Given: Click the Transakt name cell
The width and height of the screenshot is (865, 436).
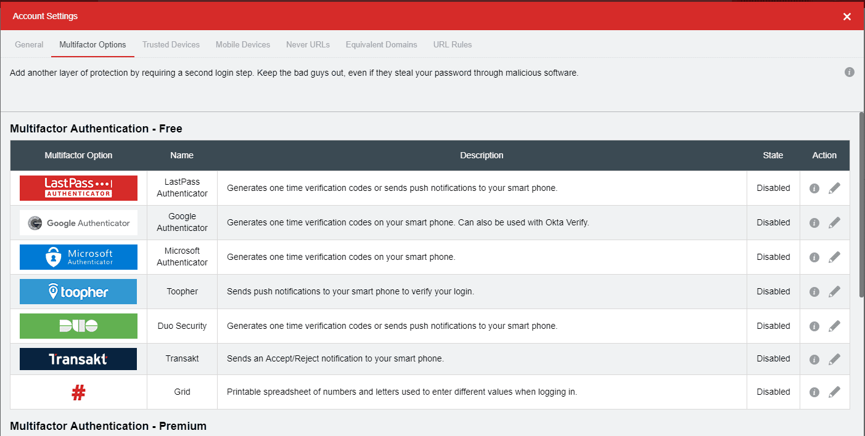Looking at the screenshot, I should [x=182, y=358].
